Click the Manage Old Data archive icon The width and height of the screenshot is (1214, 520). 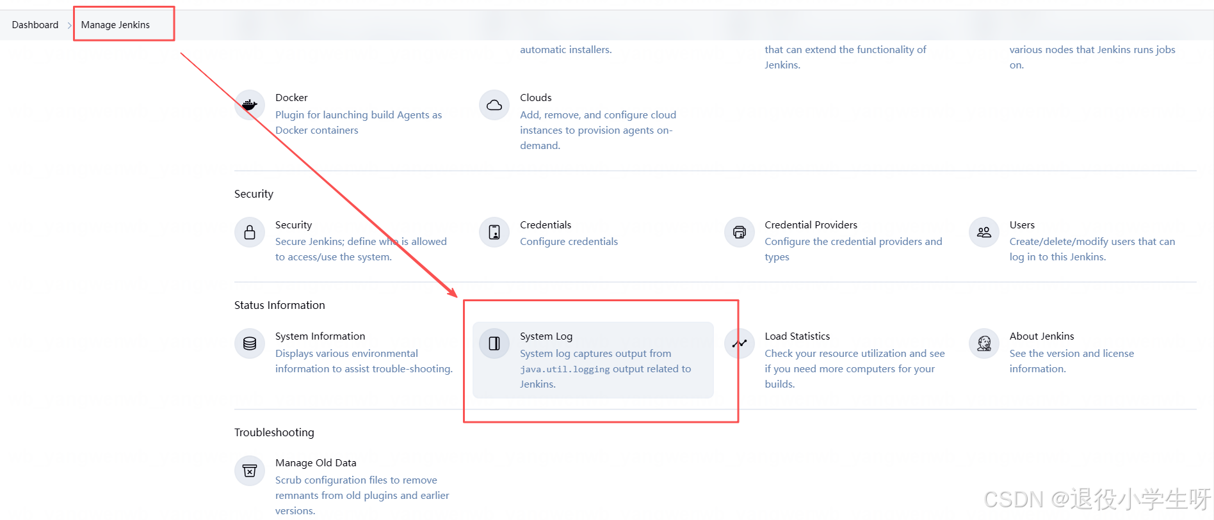pyautogui.click(x=250, y=471)
